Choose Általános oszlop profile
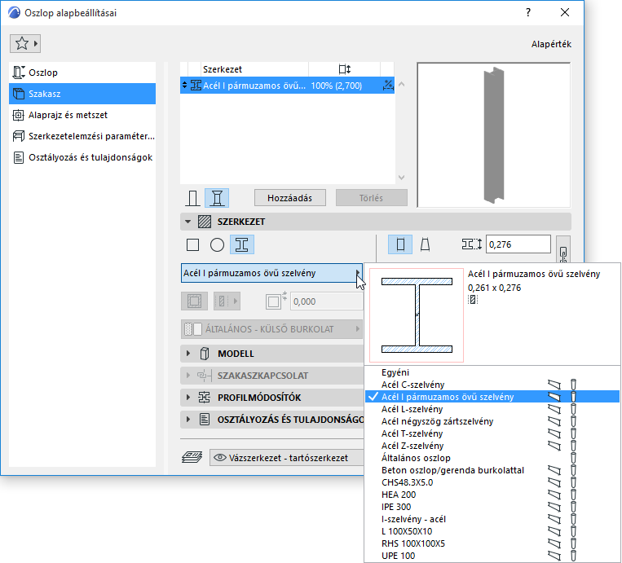622x563 pixels. click(492, 458)
